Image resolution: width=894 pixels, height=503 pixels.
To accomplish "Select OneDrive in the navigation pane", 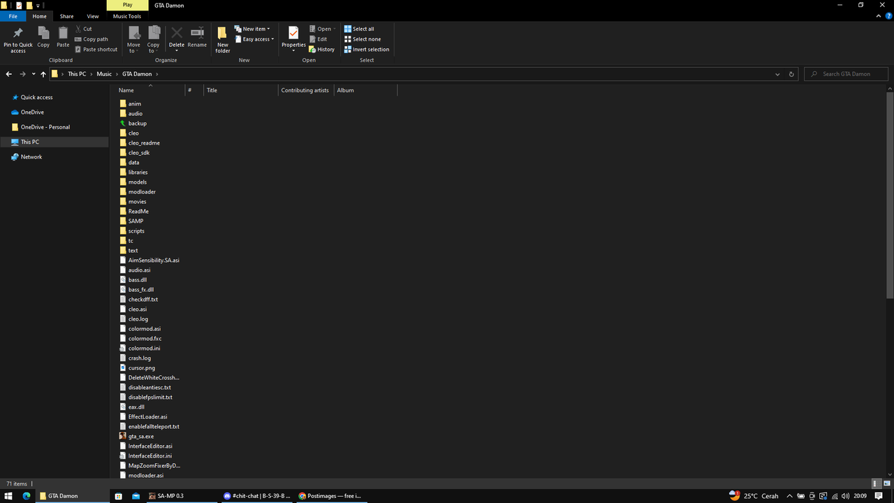I will [32, 112].
